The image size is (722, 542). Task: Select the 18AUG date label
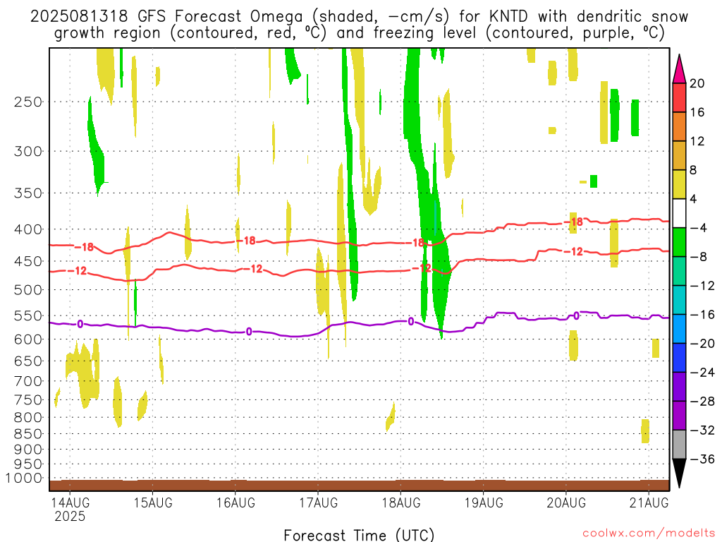coord(401,502)
